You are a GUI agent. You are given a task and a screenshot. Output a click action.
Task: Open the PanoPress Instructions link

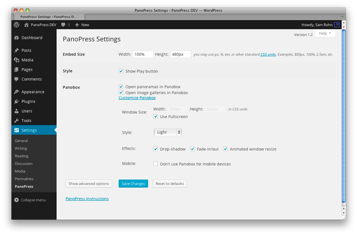click(x=87, y=199)
